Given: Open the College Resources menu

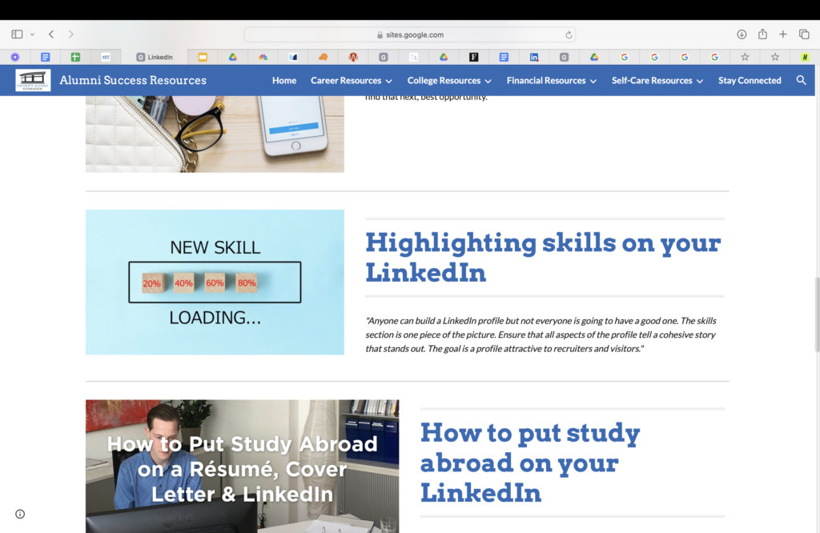Looking at the screenshot, I should coord(444,81).
